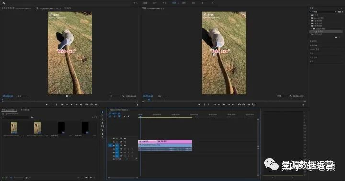This screenshot has width=345, height=181.
Task: Click the wrench settings icon in Source monitor
Action: (x=123, y=96)
